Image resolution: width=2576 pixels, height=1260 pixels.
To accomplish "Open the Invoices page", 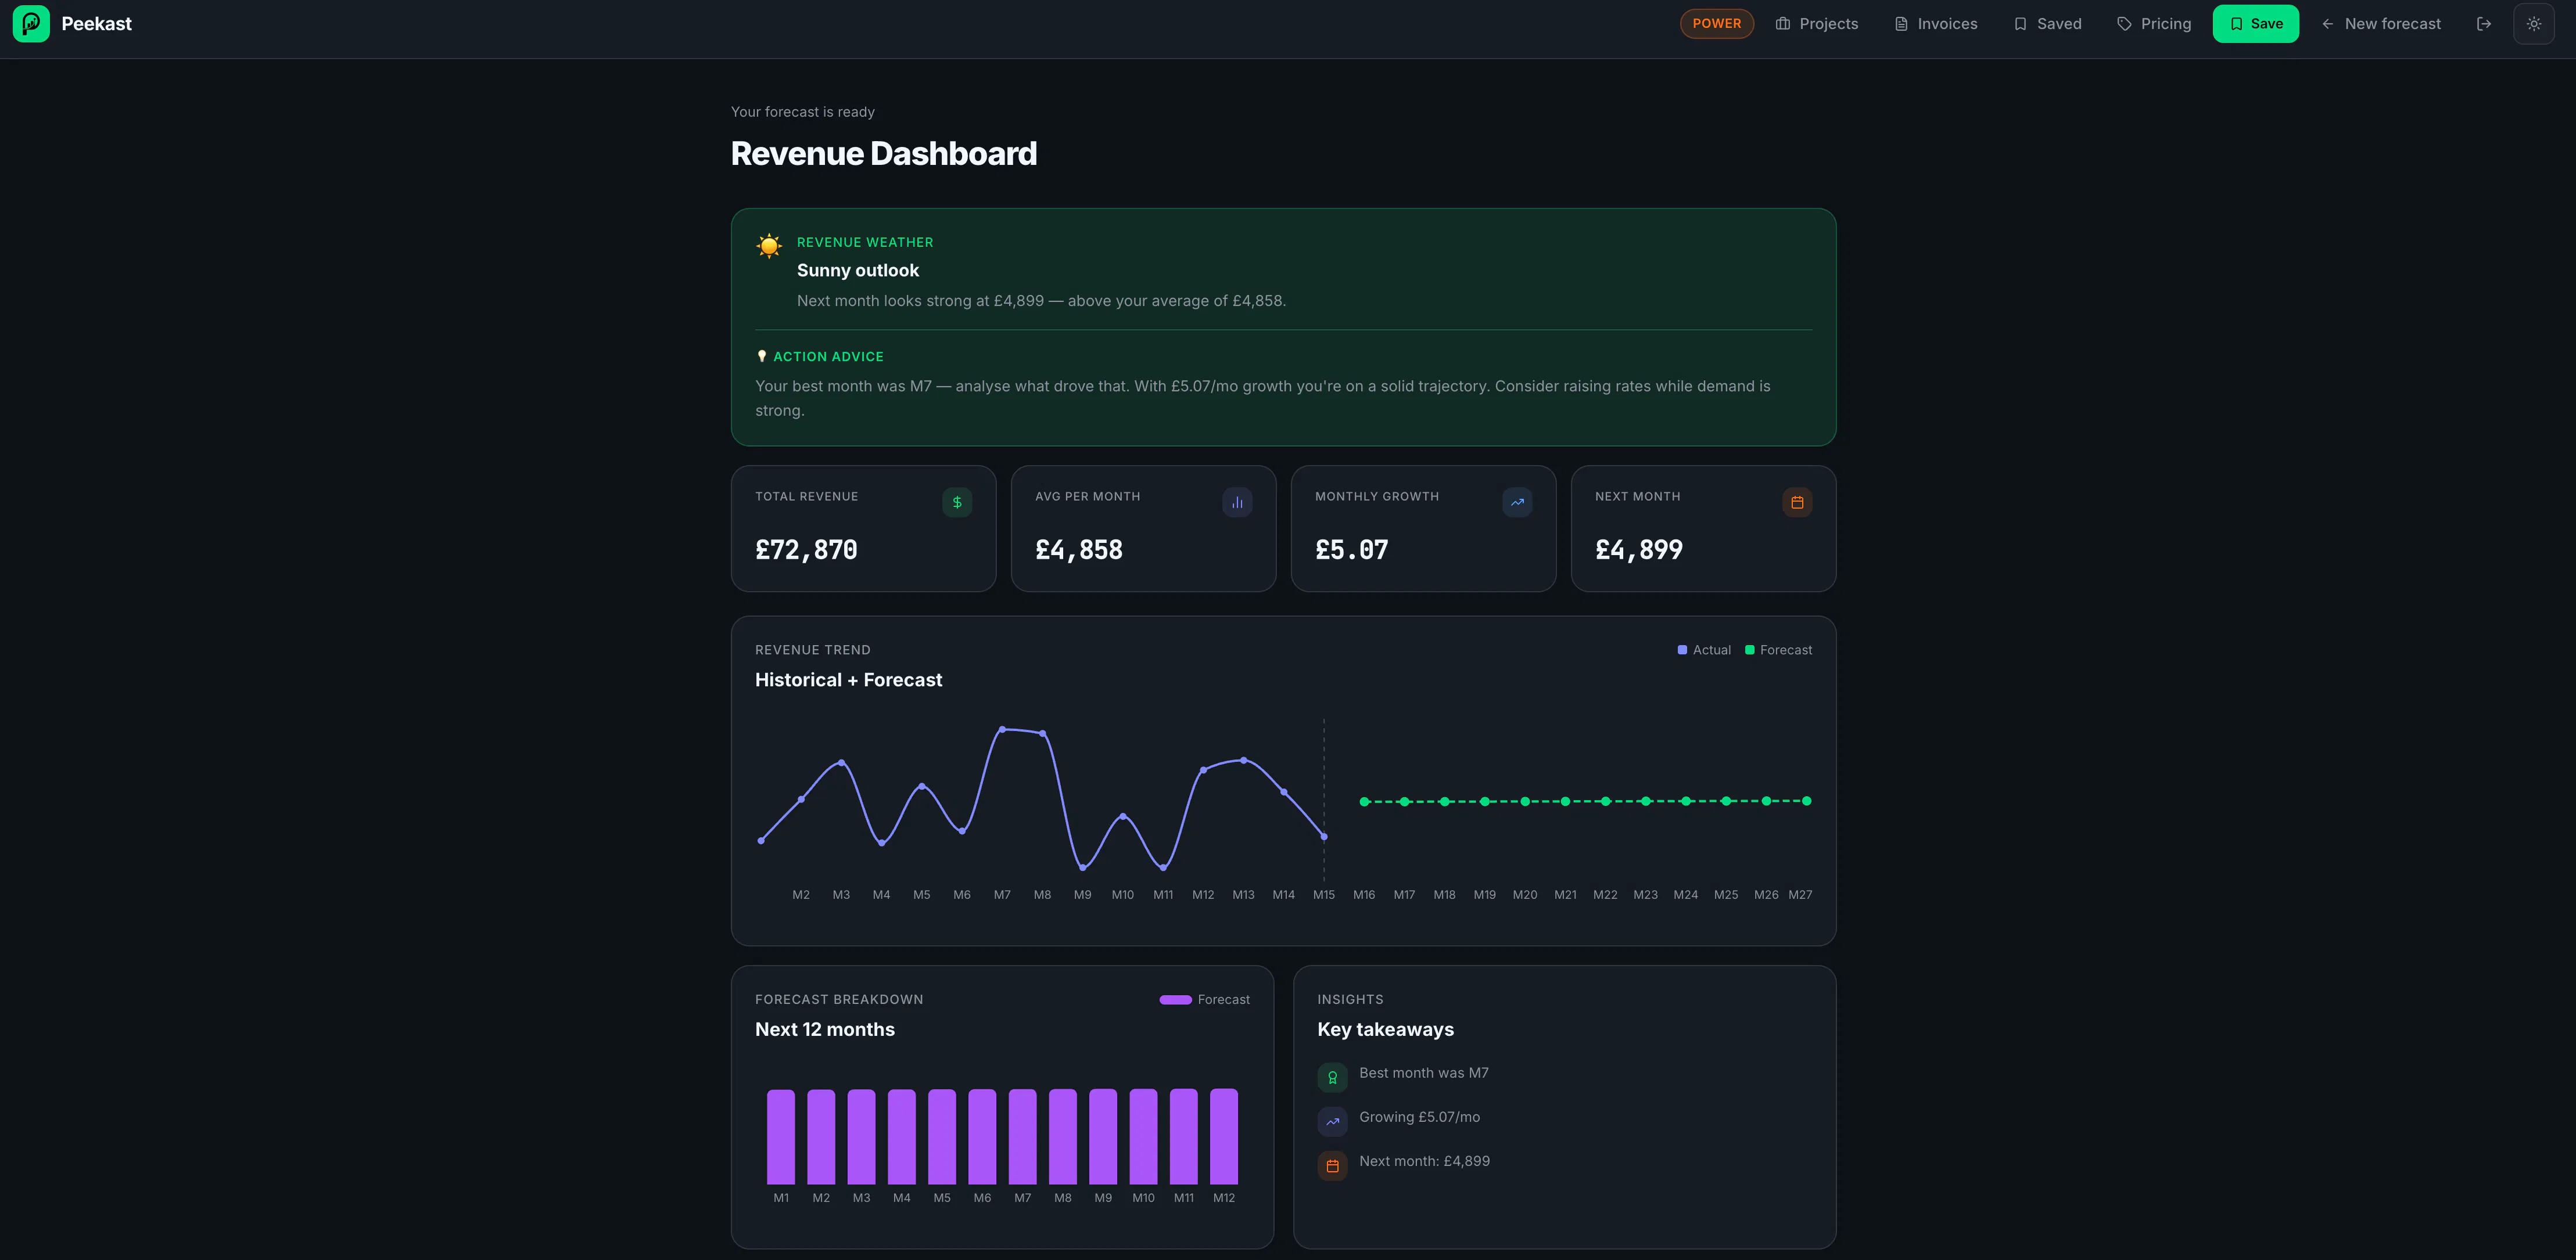I will (1935, 24).
